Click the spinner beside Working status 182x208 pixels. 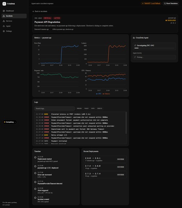135,57
